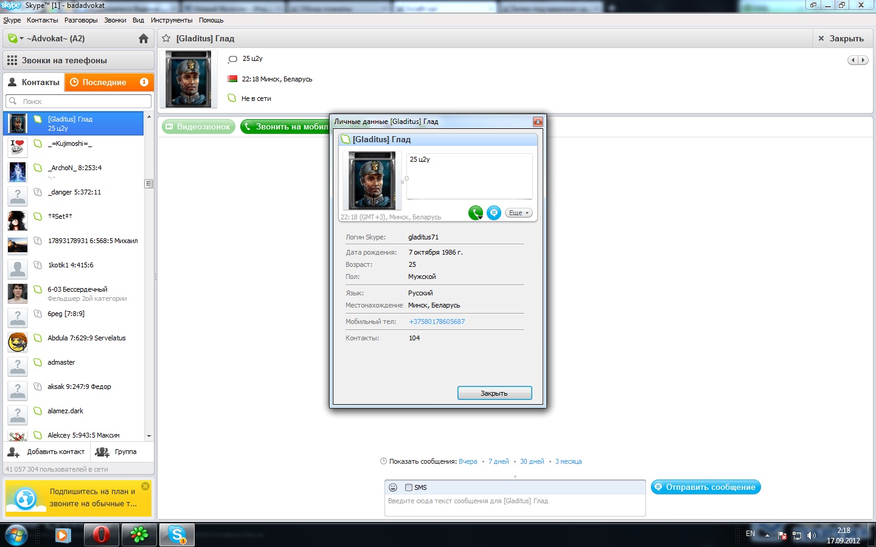Screen dimensions: 876x547
Task: Select contact 1kotik1 4:415:6
Action: [x=74, y=269]
